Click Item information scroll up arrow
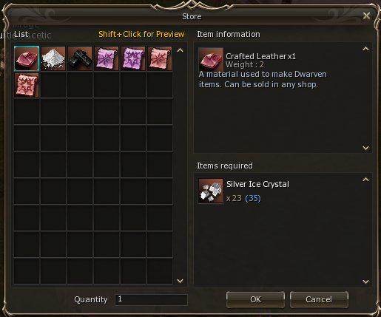The image size is (381, 317). click(365, 49)
